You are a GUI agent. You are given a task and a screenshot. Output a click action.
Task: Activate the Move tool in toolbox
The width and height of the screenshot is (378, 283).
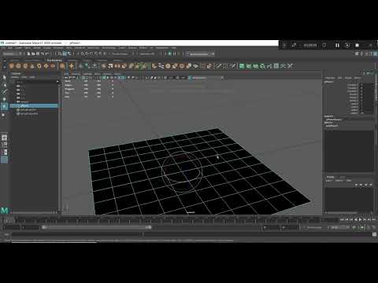click(x=4, y=99)
